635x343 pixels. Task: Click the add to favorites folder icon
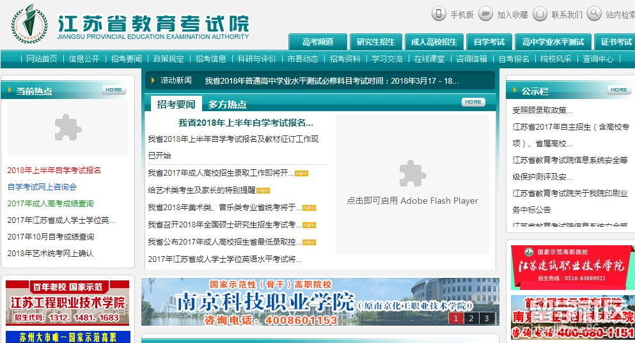point(486,14)
